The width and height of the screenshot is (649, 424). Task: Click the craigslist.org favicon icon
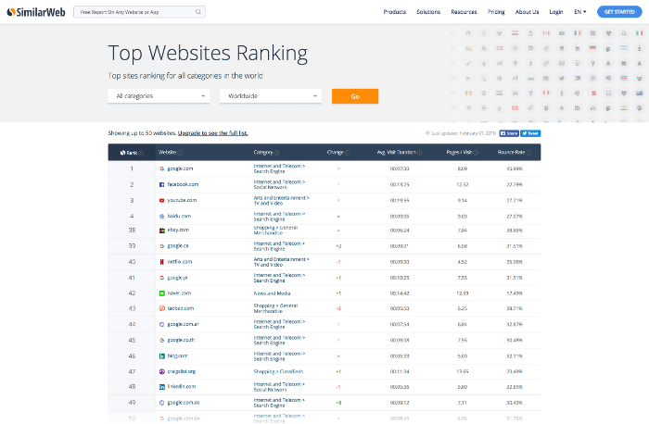click(x=162, y=371)
